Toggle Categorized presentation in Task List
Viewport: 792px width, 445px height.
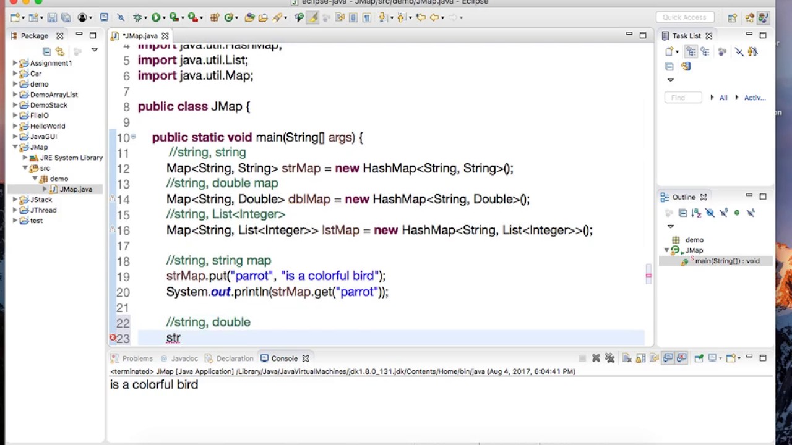[691, 52]
